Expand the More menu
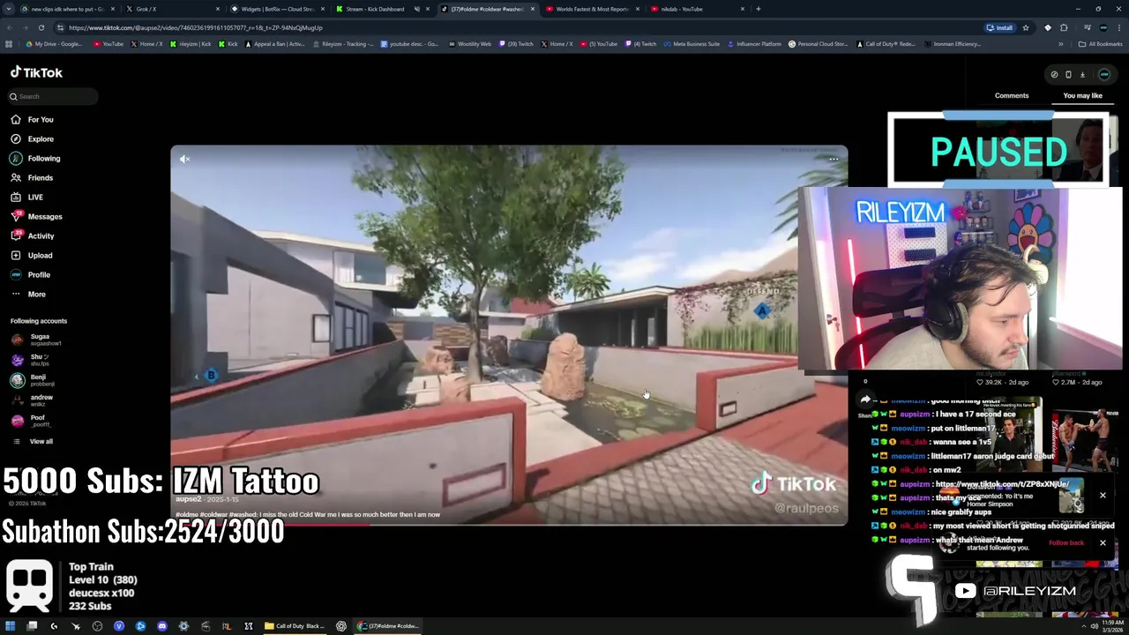 [x=36, y=294]
